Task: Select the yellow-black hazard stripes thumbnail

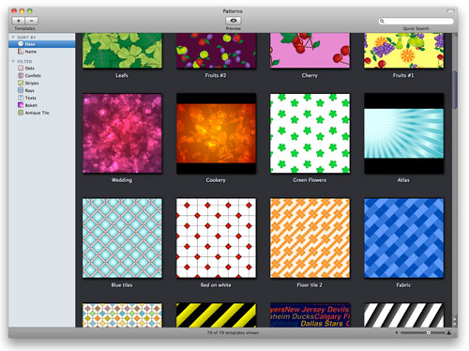Action: [x=216, y=315]
